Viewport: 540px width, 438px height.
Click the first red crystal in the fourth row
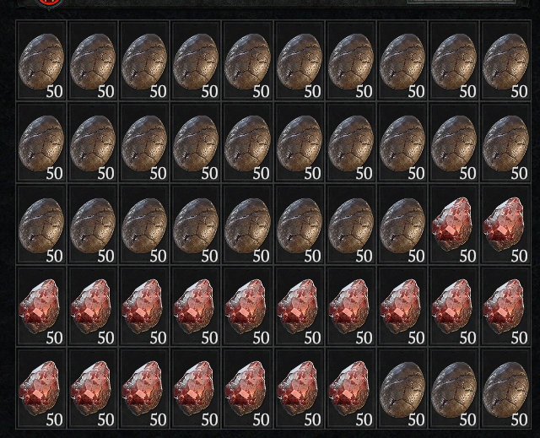coord(41,306)
